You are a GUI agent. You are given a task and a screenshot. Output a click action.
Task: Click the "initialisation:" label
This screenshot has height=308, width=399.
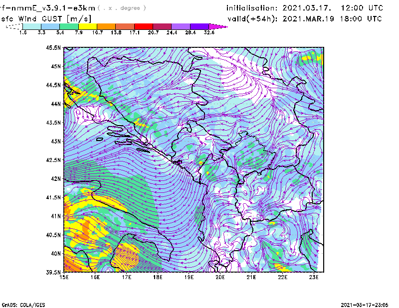point(252,8)
